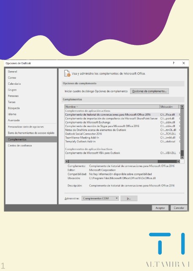Viewport: 193px width, 271px height.
Task: Click the Opciones de complemento button
Action: (150, 91)
